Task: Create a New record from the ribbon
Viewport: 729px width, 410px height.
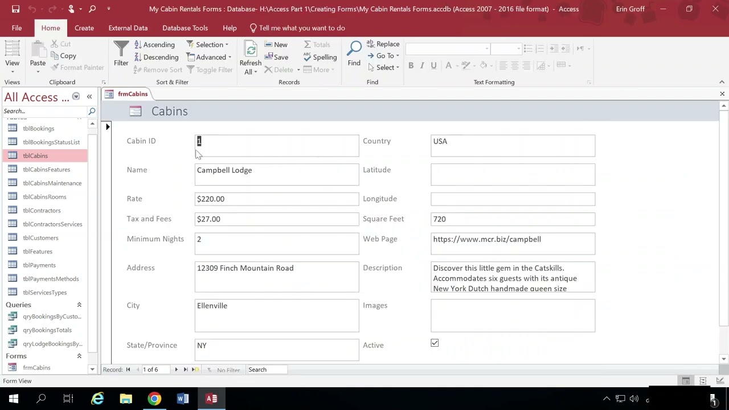Action: [x=276, y=44]
